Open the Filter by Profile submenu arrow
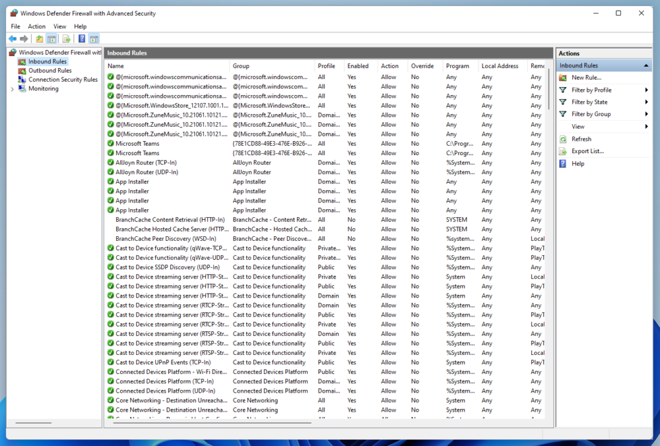 point(646,90)
